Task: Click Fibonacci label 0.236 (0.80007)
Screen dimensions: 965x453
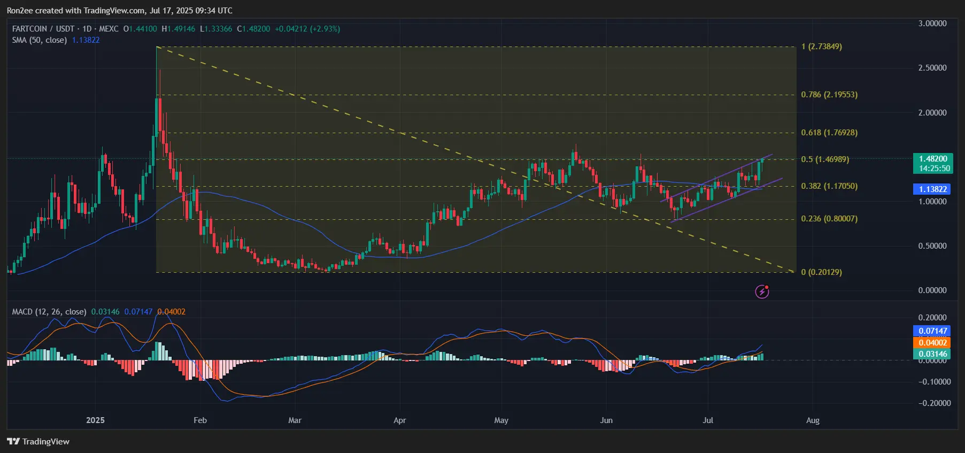Action: [829, 219]
